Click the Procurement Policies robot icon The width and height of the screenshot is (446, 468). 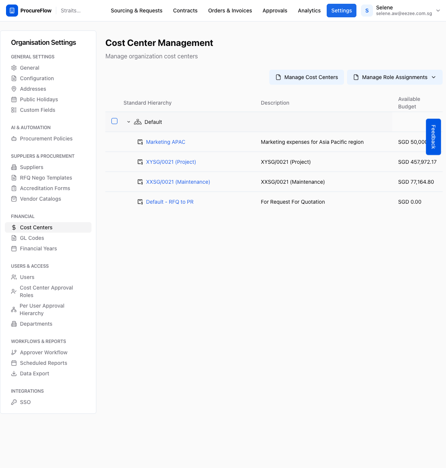tap(14, 139)
